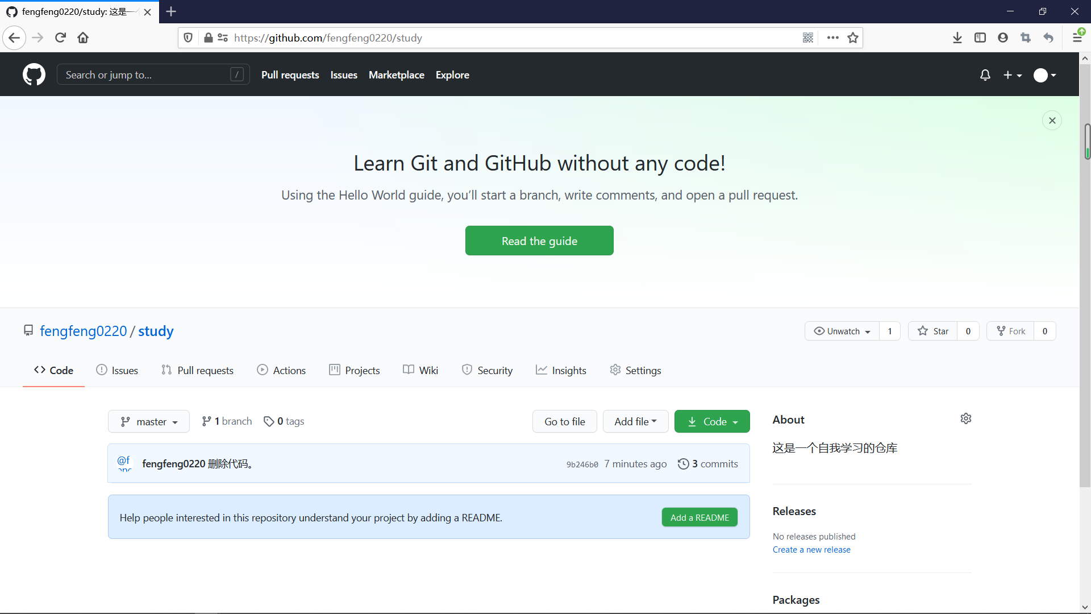Screen dimensions: 1091x614
Task: Open the QR code icon in address bar
Action: point(808,38)
